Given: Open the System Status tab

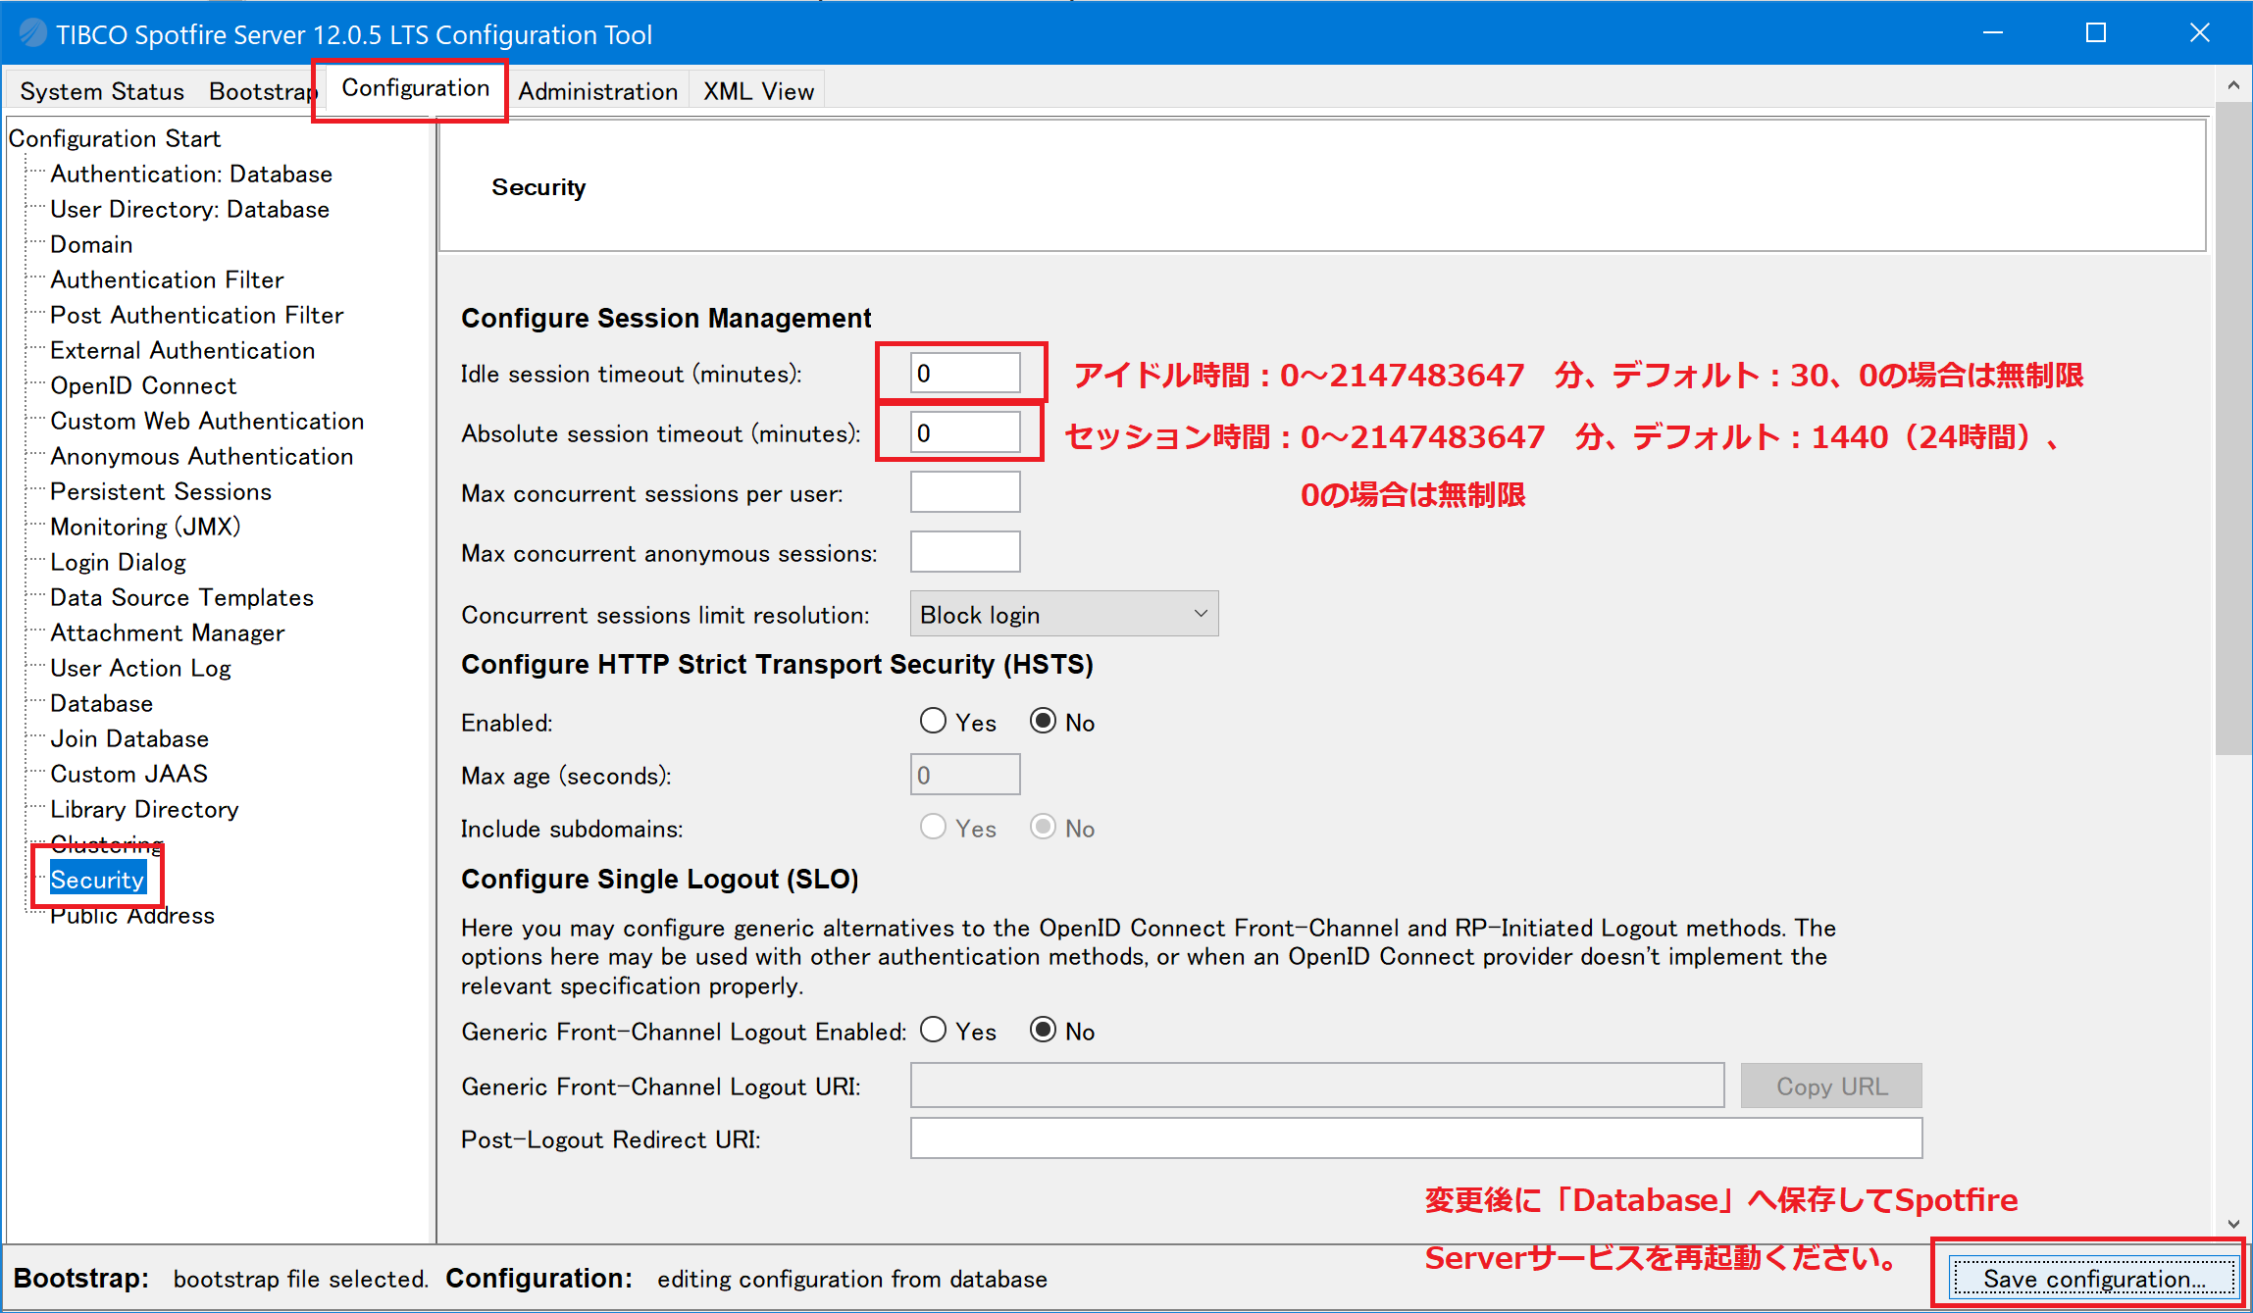Looking at the screenshot, I should click(102, 91).
